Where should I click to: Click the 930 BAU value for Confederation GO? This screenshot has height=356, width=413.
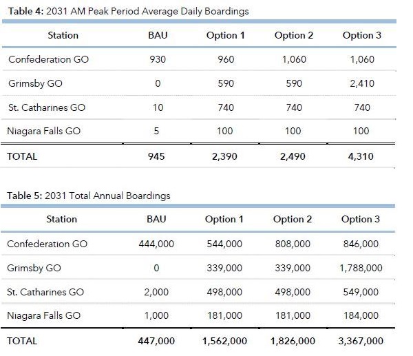click(x=158, y=59)
